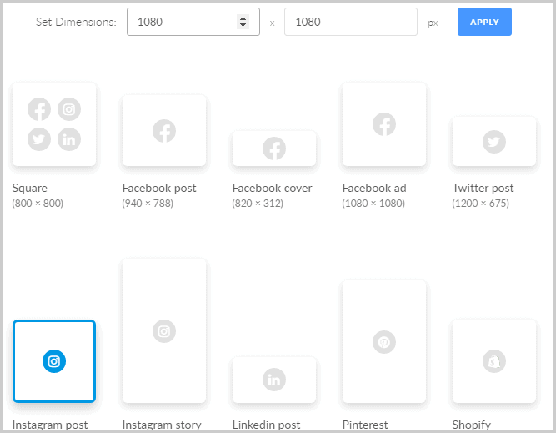Select the Twitter post icon preset
The image size is (556, 433).
pyautogui.click(x=494, y=142)
